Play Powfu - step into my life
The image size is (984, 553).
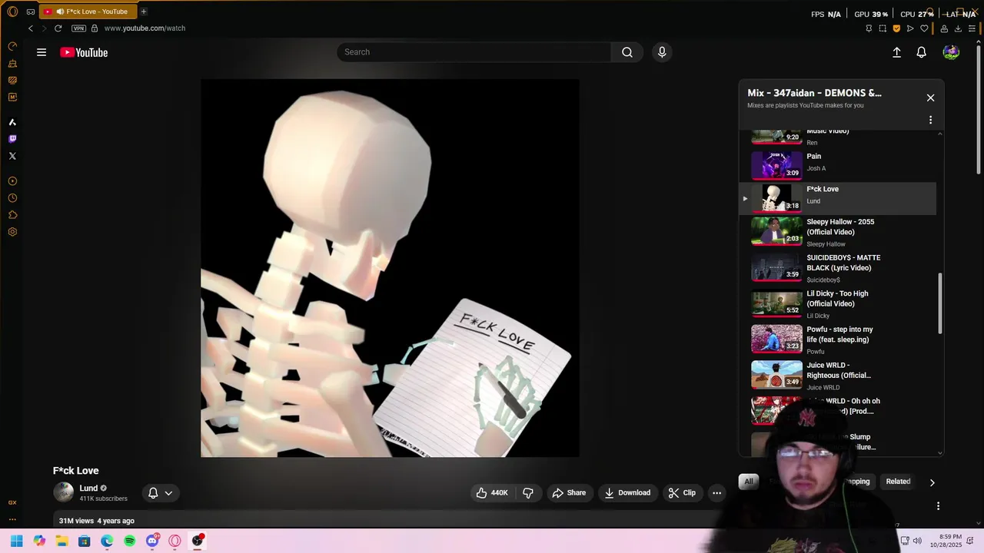tap(838, 339)
